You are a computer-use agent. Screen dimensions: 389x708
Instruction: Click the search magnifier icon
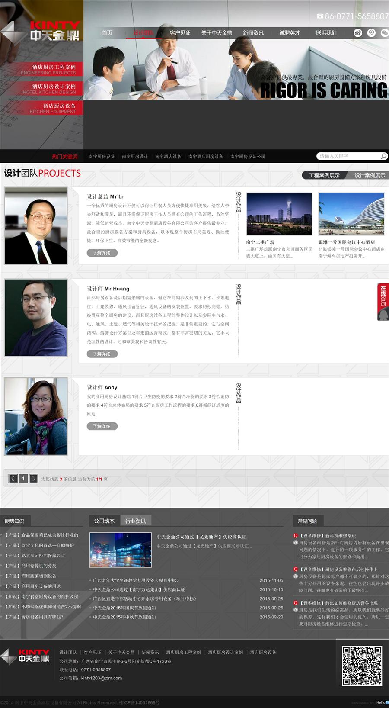383,156
